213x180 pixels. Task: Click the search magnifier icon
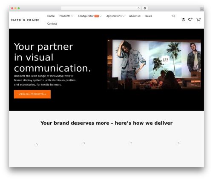pos(173,16)
